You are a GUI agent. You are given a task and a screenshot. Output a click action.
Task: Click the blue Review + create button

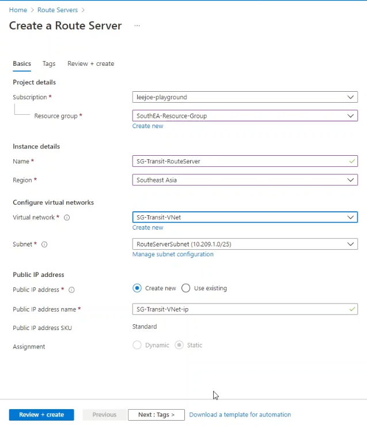[41, 415]
